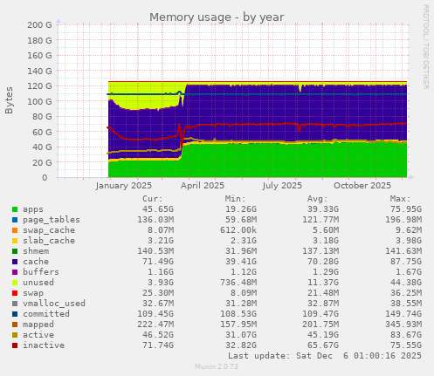Image resolution: width=434 pixels, height=376 pixels.
Task: Click the 'shmem' legend label
Action: click(36, 251)
